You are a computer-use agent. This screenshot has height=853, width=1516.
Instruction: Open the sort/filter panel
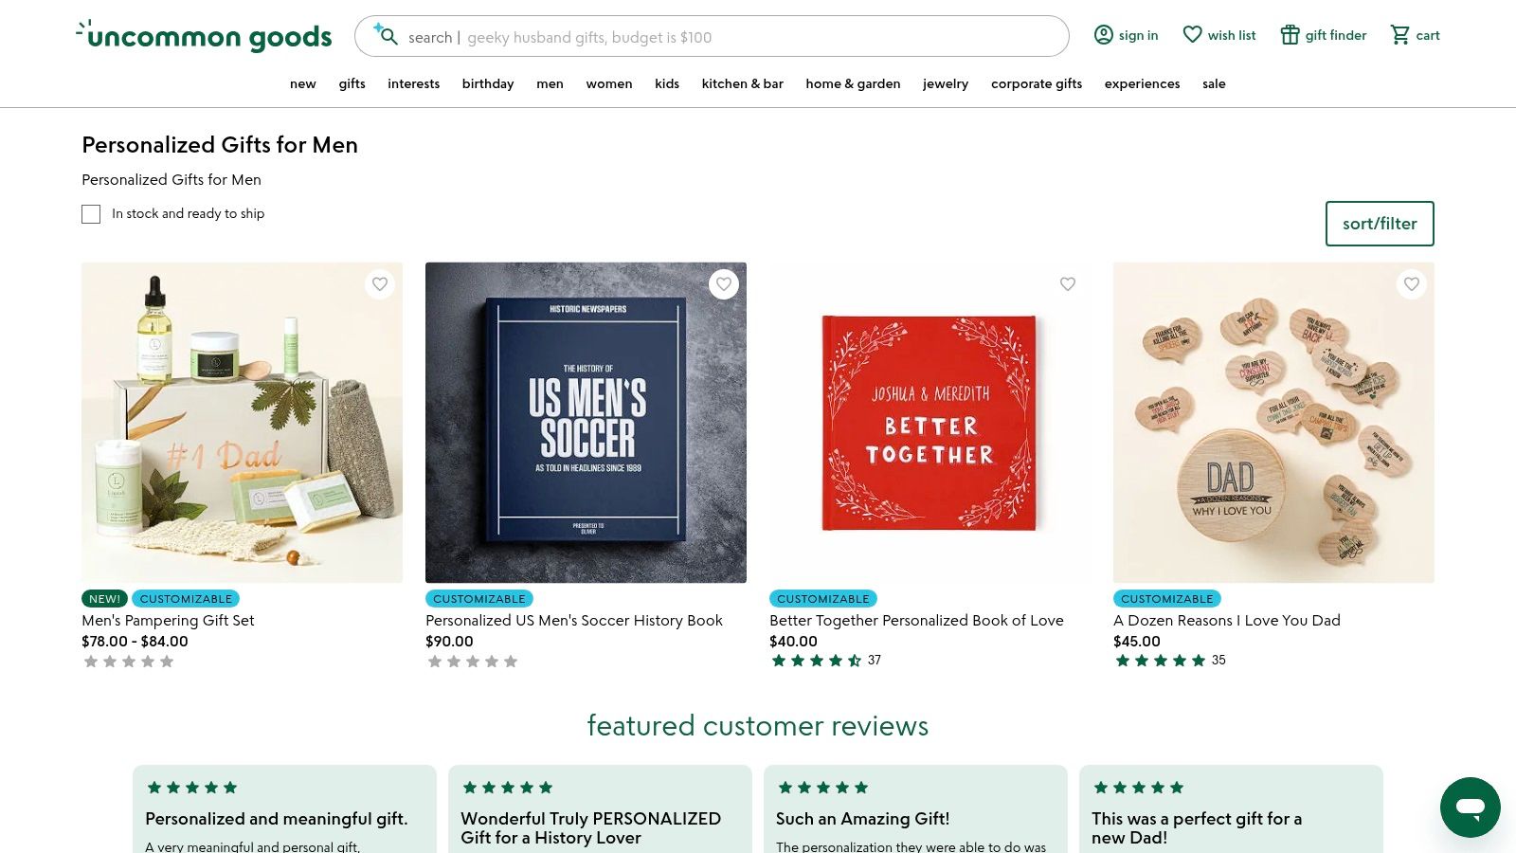(1380, 224)
